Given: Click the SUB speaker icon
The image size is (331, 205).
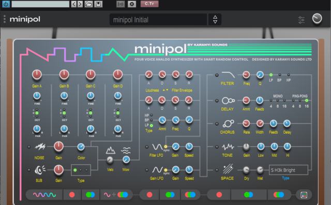Looking at the screenshot, I should click(40, 170).
